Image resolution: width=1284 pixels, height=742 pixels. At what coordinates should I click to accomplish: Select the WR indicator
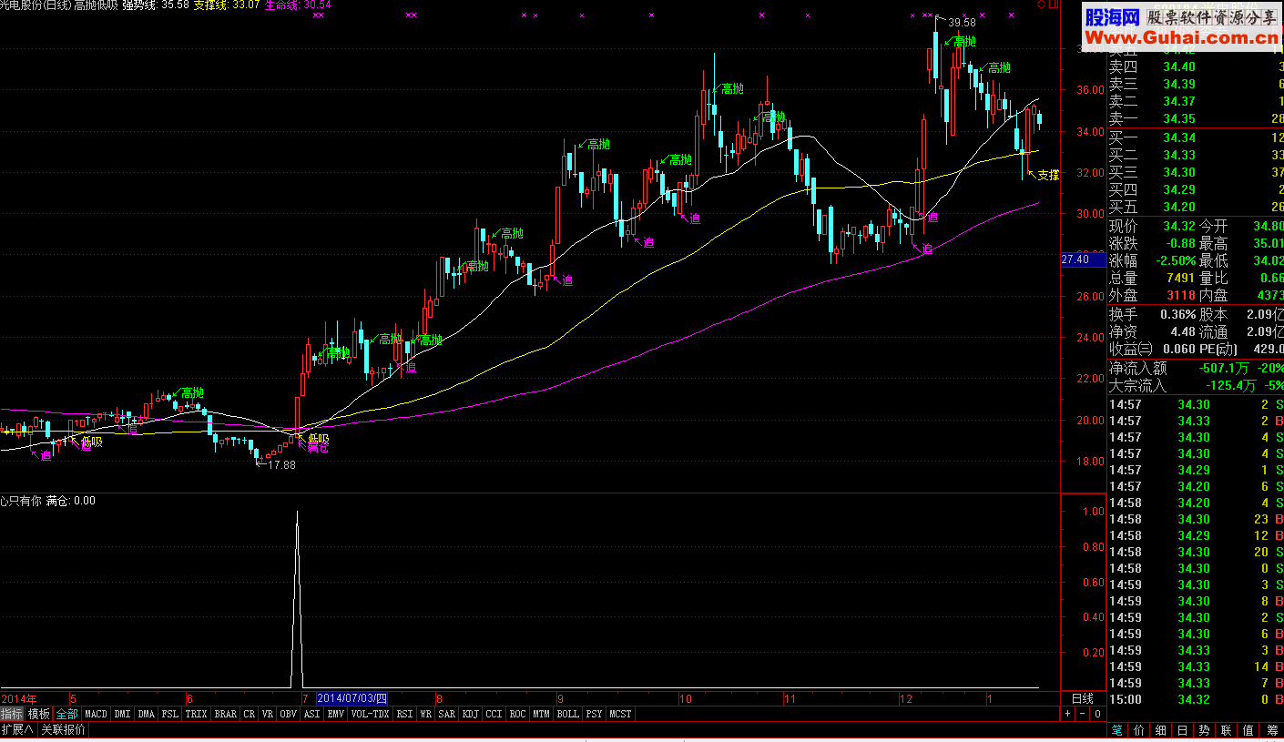coord(426,714)
